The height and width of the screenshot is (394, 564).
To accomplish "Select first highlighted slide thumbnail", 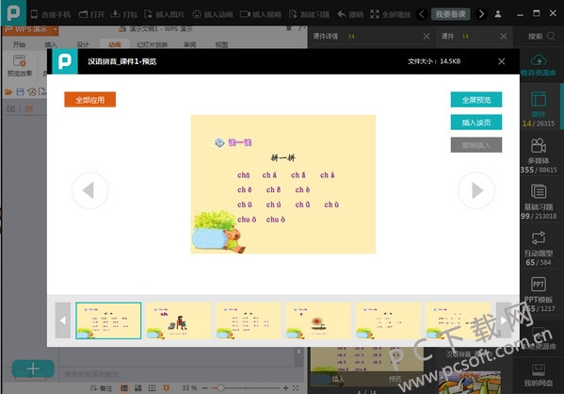I will point(108,320).
